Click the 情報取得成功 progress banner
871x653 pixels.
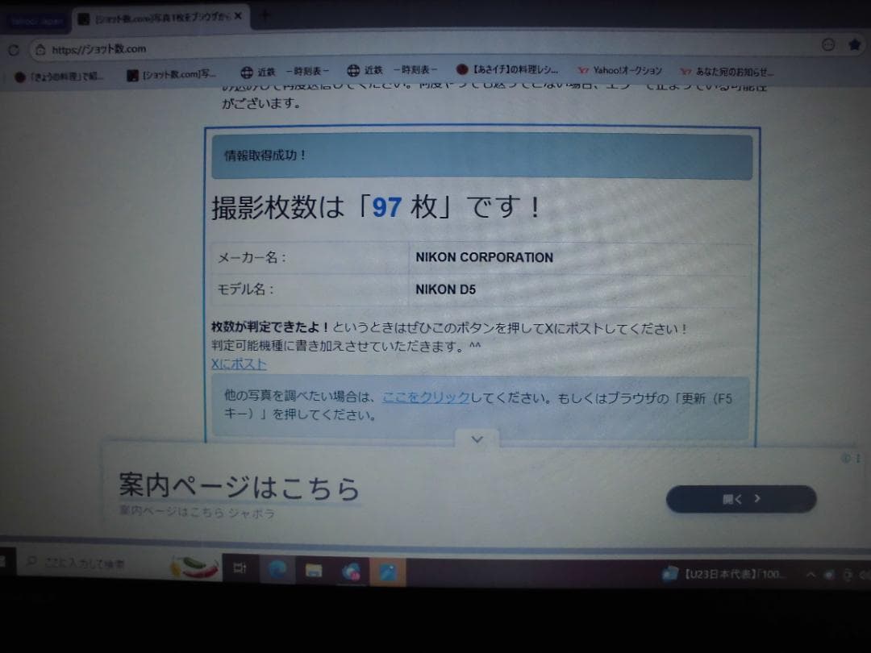481,156
